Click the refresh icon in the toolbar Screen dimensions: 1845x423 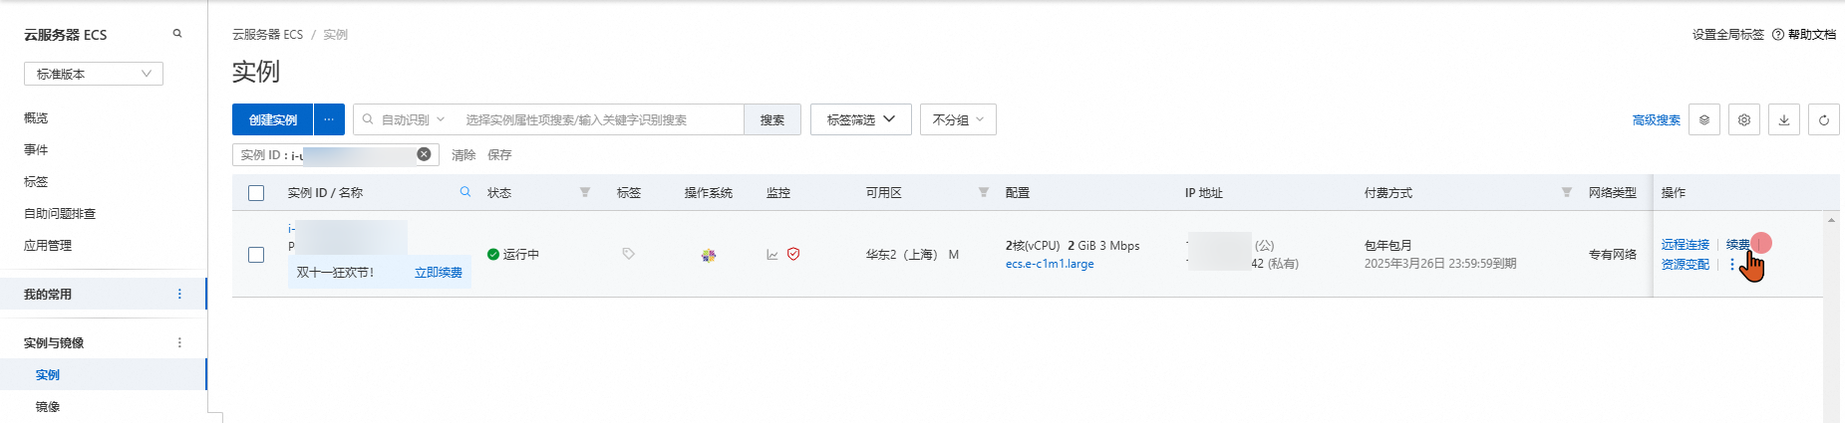pyautogui.click(x=1823, y=119)
